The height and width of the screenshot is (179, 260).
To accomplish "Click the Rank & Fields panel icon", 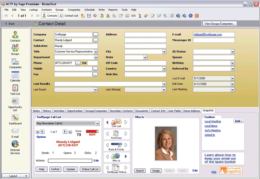I will [116, 146].
